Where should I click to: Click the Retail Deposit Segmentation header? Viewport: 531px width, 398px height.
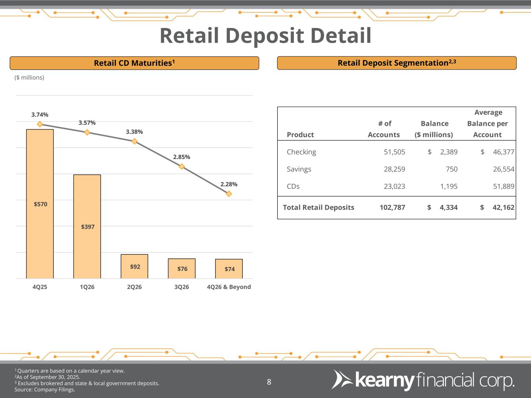[x=396, y=63]
